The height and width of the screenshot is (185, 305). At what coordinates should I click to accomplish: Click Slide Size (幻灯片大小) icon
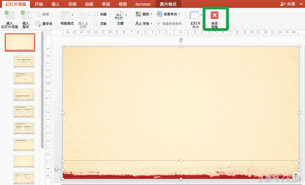coord(194,15)
